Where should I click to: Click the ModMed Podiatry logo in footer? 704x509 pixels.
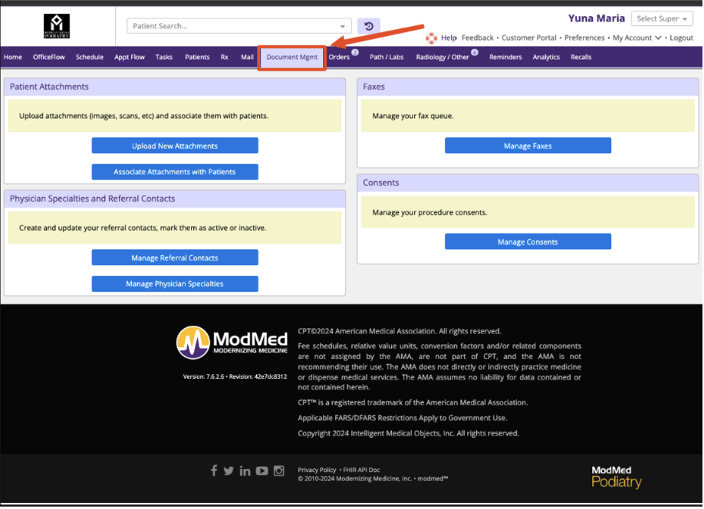[617, 477]
